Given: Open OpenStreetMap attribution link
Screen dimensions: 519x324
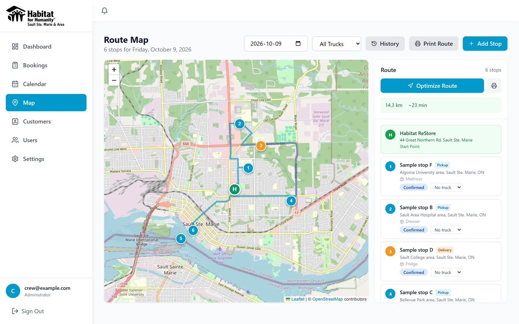Looking at the screenshot, I should click(x=327, y=299).
